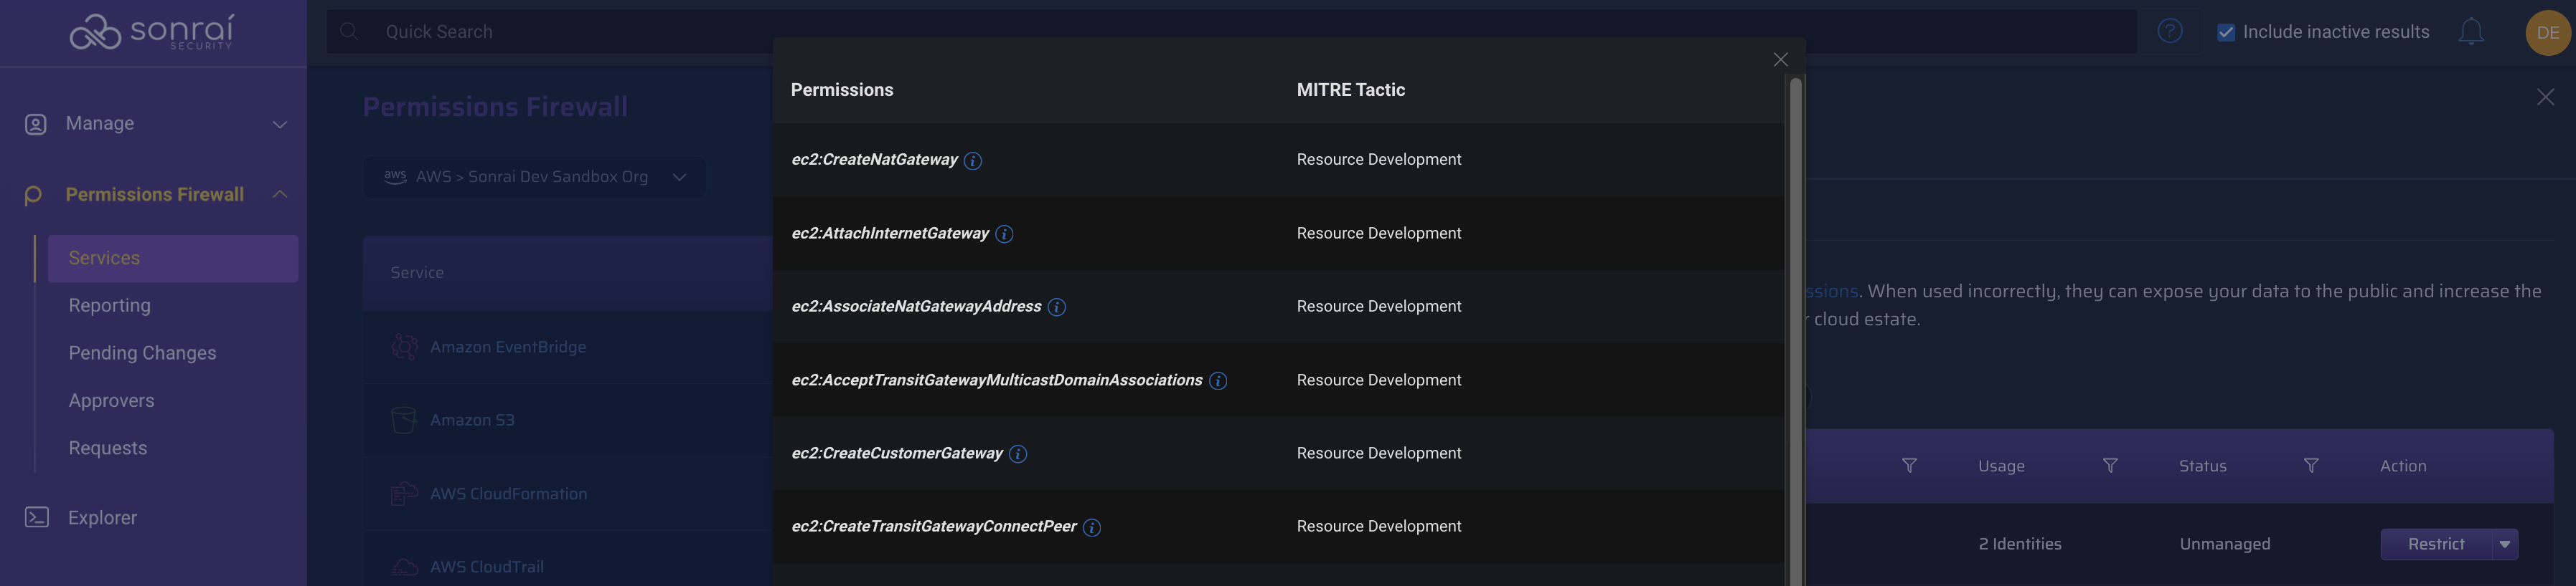The height and width of the screenshot is (586, 2576).
Task: View info for ec2:CreateTransitGatewayConnectPeer
Action: [x=1091, y=528]
